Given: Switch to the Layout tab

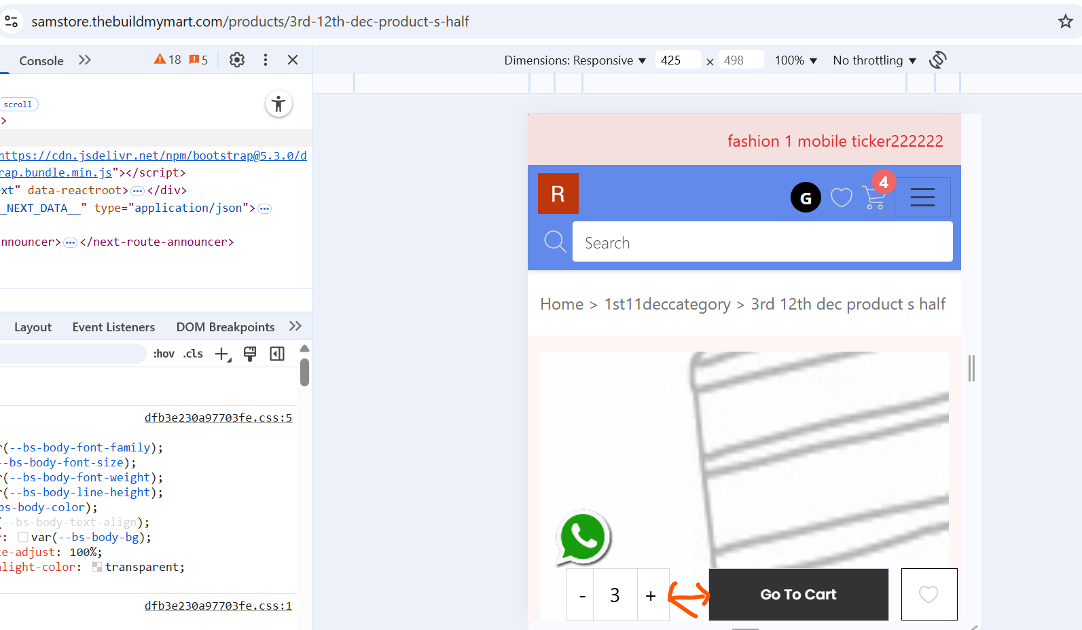Looking at the screenshot, I should coord(33,327).
